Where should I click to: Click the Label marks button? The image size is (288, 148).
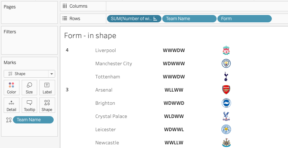pos(47,88)
